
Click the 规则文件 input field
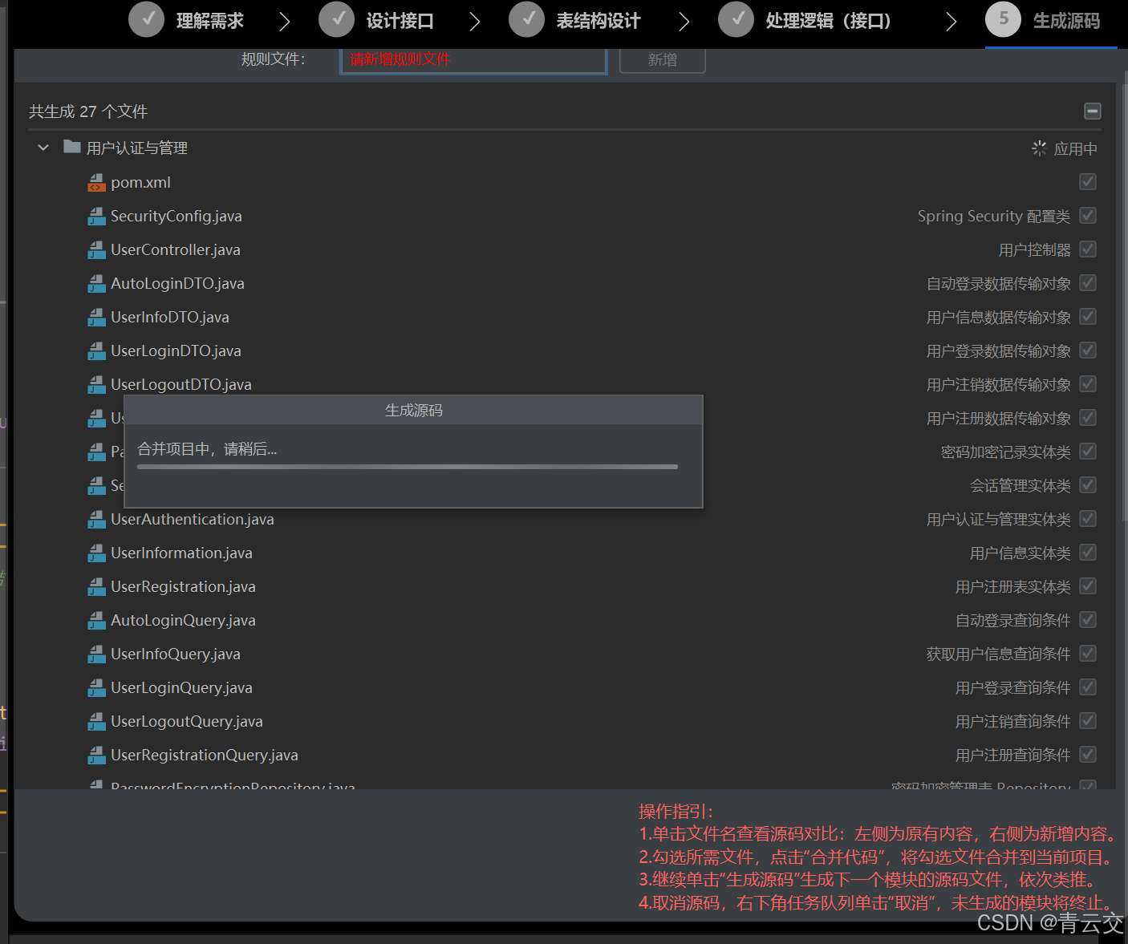pyautogui.click(x=473, y=60)
